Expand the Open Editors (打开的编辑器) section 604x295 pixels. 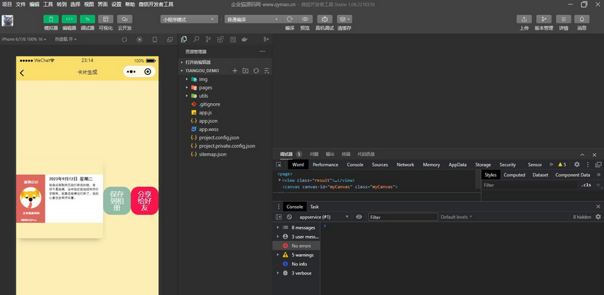pos(225,62)
